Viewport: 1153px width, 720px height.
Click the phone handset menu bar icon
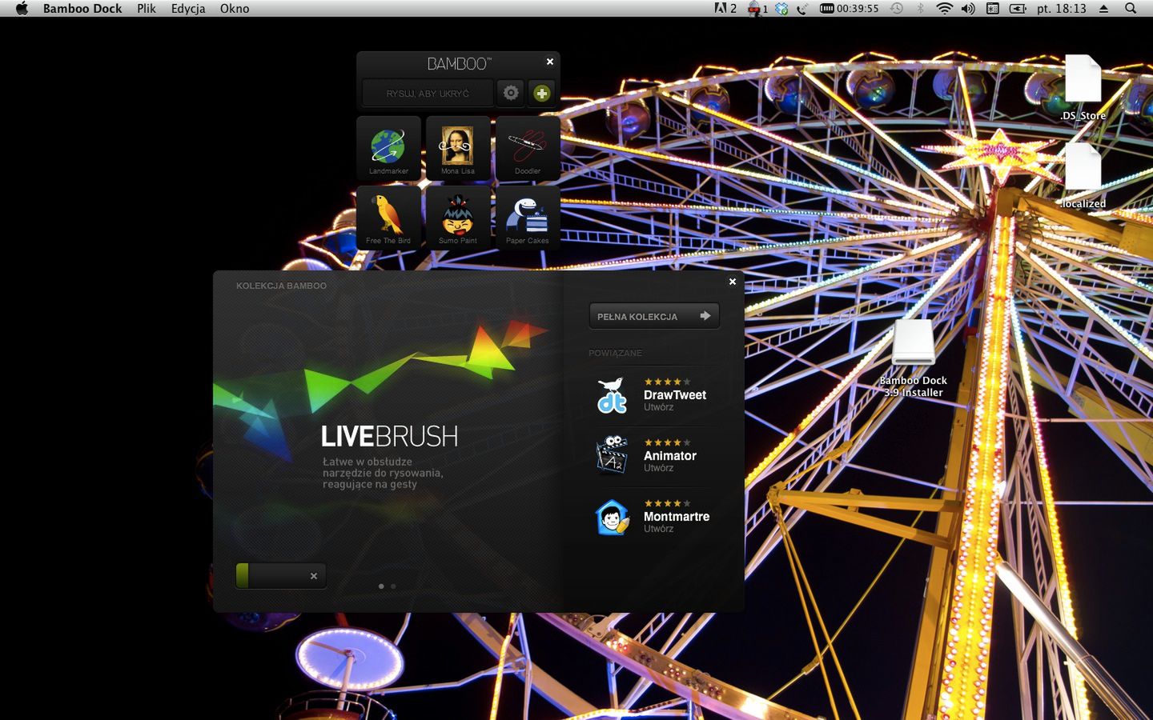(x=801, y=9)
